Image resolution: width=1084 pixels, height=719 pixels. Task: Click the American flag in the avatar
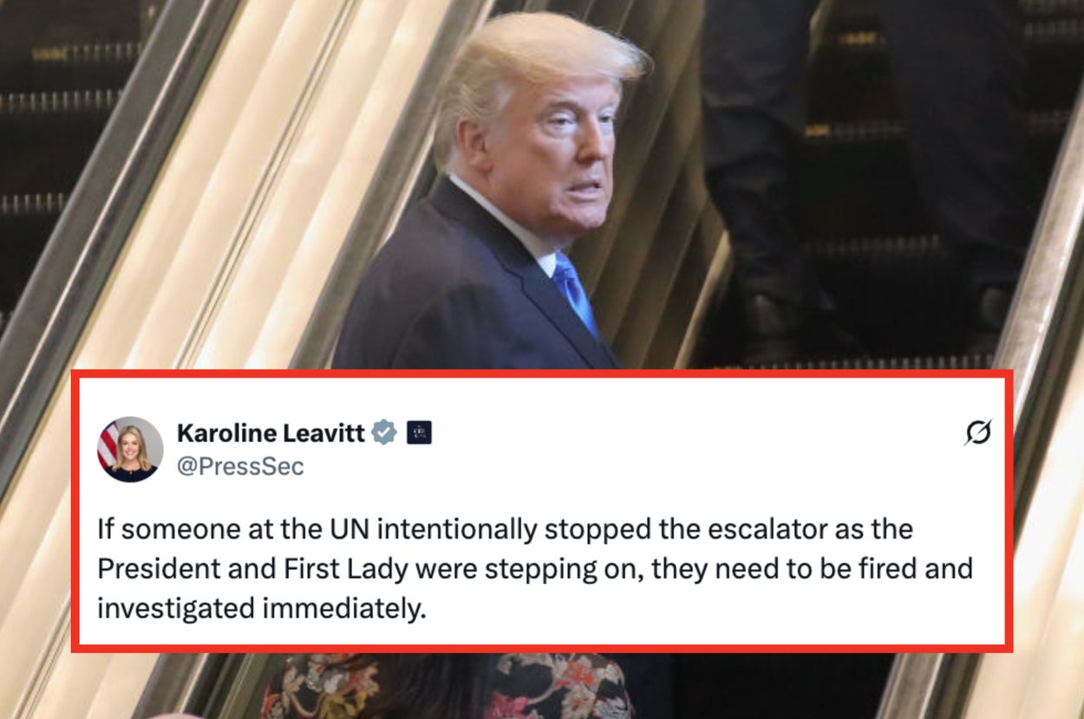108,445
